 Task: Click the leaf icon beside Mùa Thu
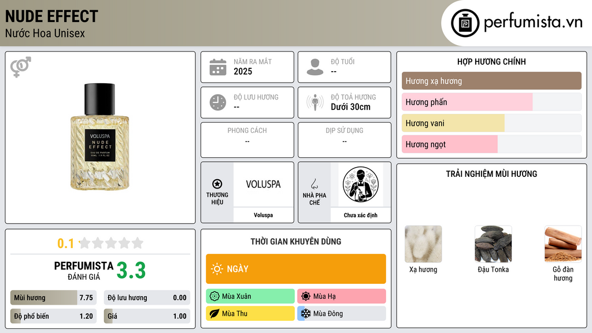[214, 313]
